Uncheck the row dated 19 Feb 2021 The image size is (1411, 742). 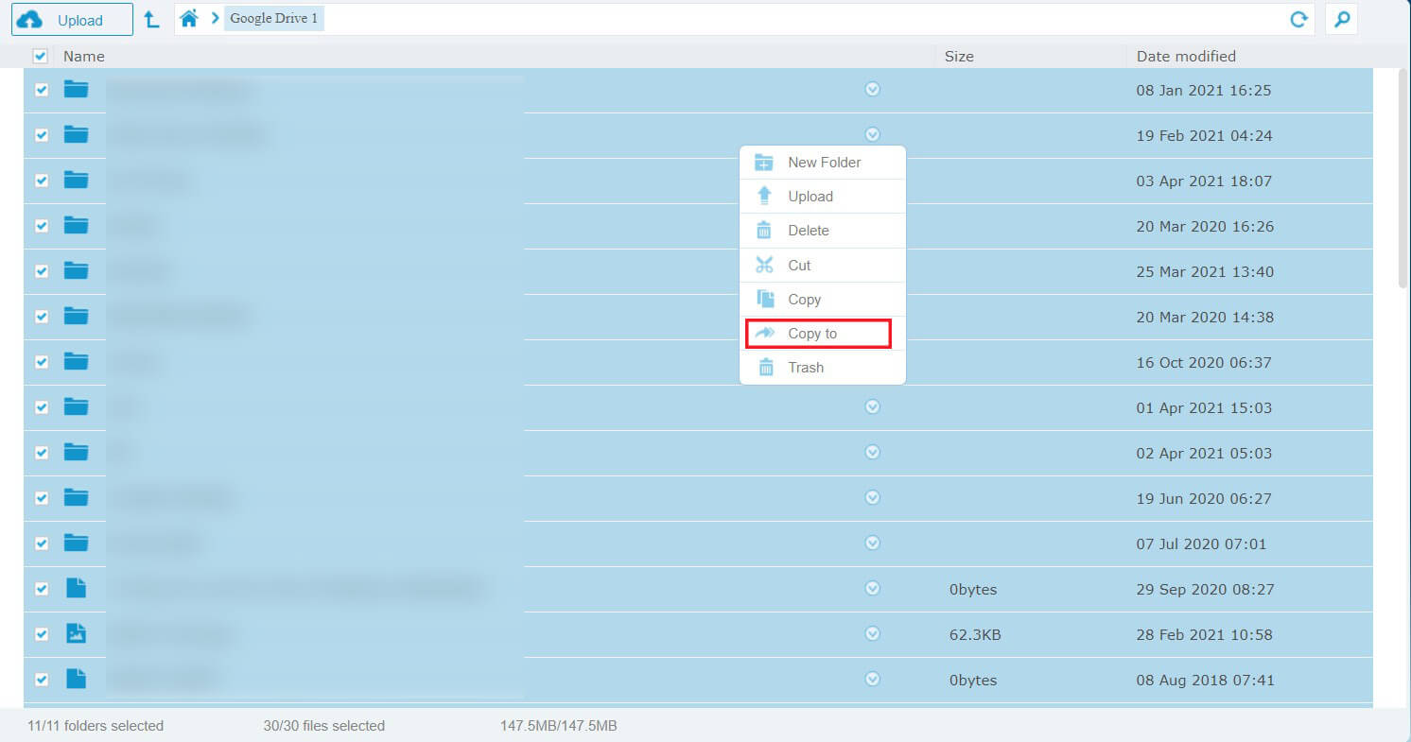click(x=42, y=135)
